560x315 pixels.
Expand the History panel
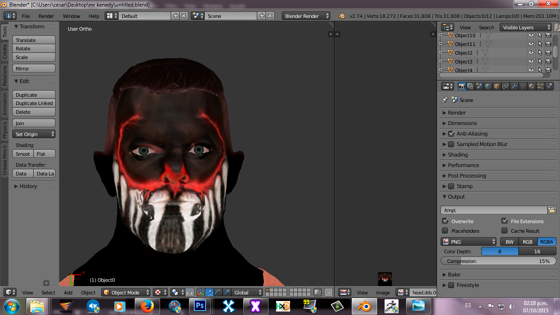coord(28,186)
